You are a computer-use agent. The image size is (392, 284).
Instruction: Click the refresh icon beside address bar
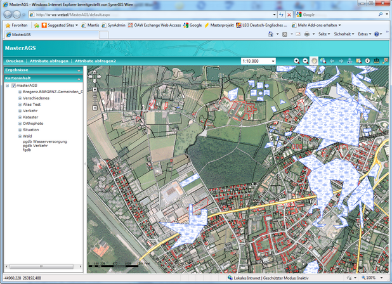coord(281,15)
